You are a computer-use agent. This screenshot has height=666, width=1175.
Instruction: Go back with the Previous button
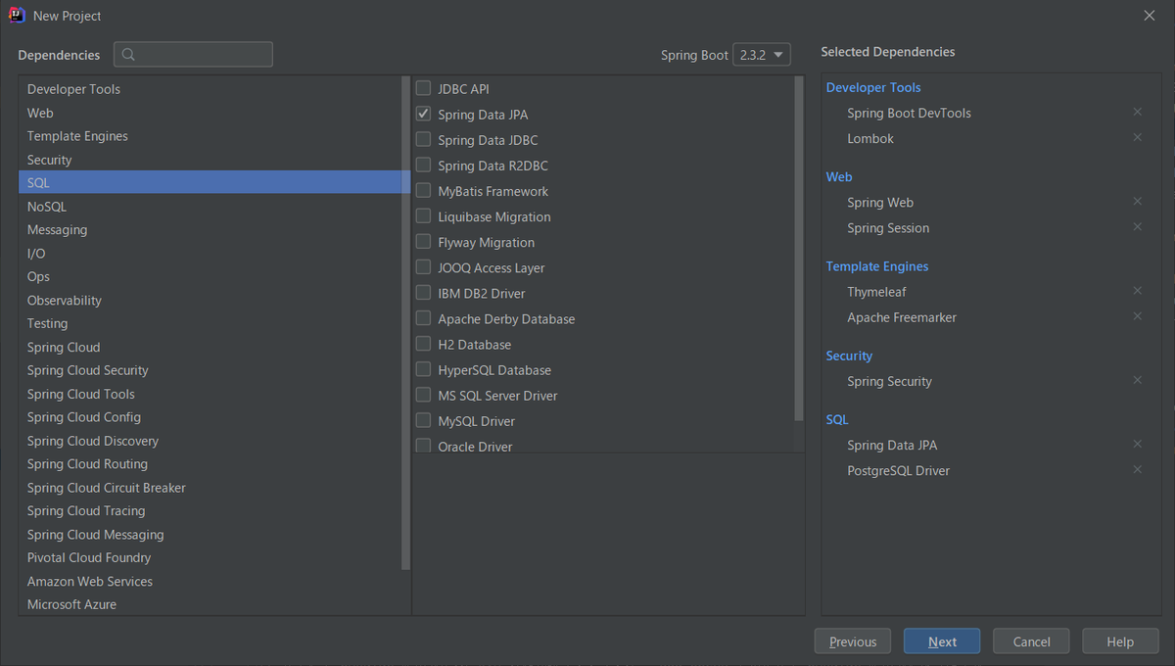pos(853,642)
